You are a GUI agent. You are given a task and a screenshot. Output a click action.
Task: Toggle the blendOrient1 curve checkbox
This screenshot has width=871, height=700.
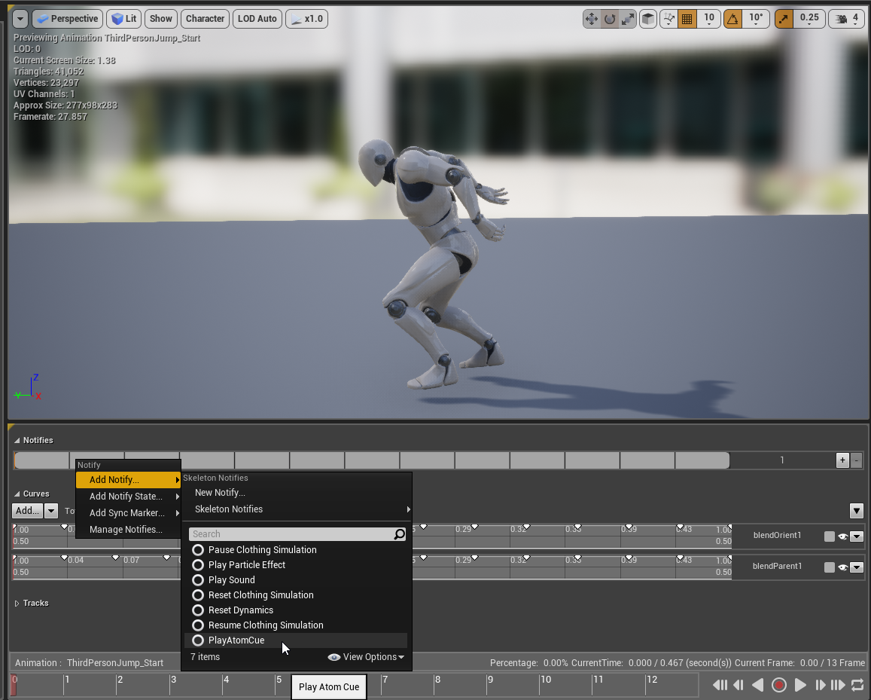(830, 536)
